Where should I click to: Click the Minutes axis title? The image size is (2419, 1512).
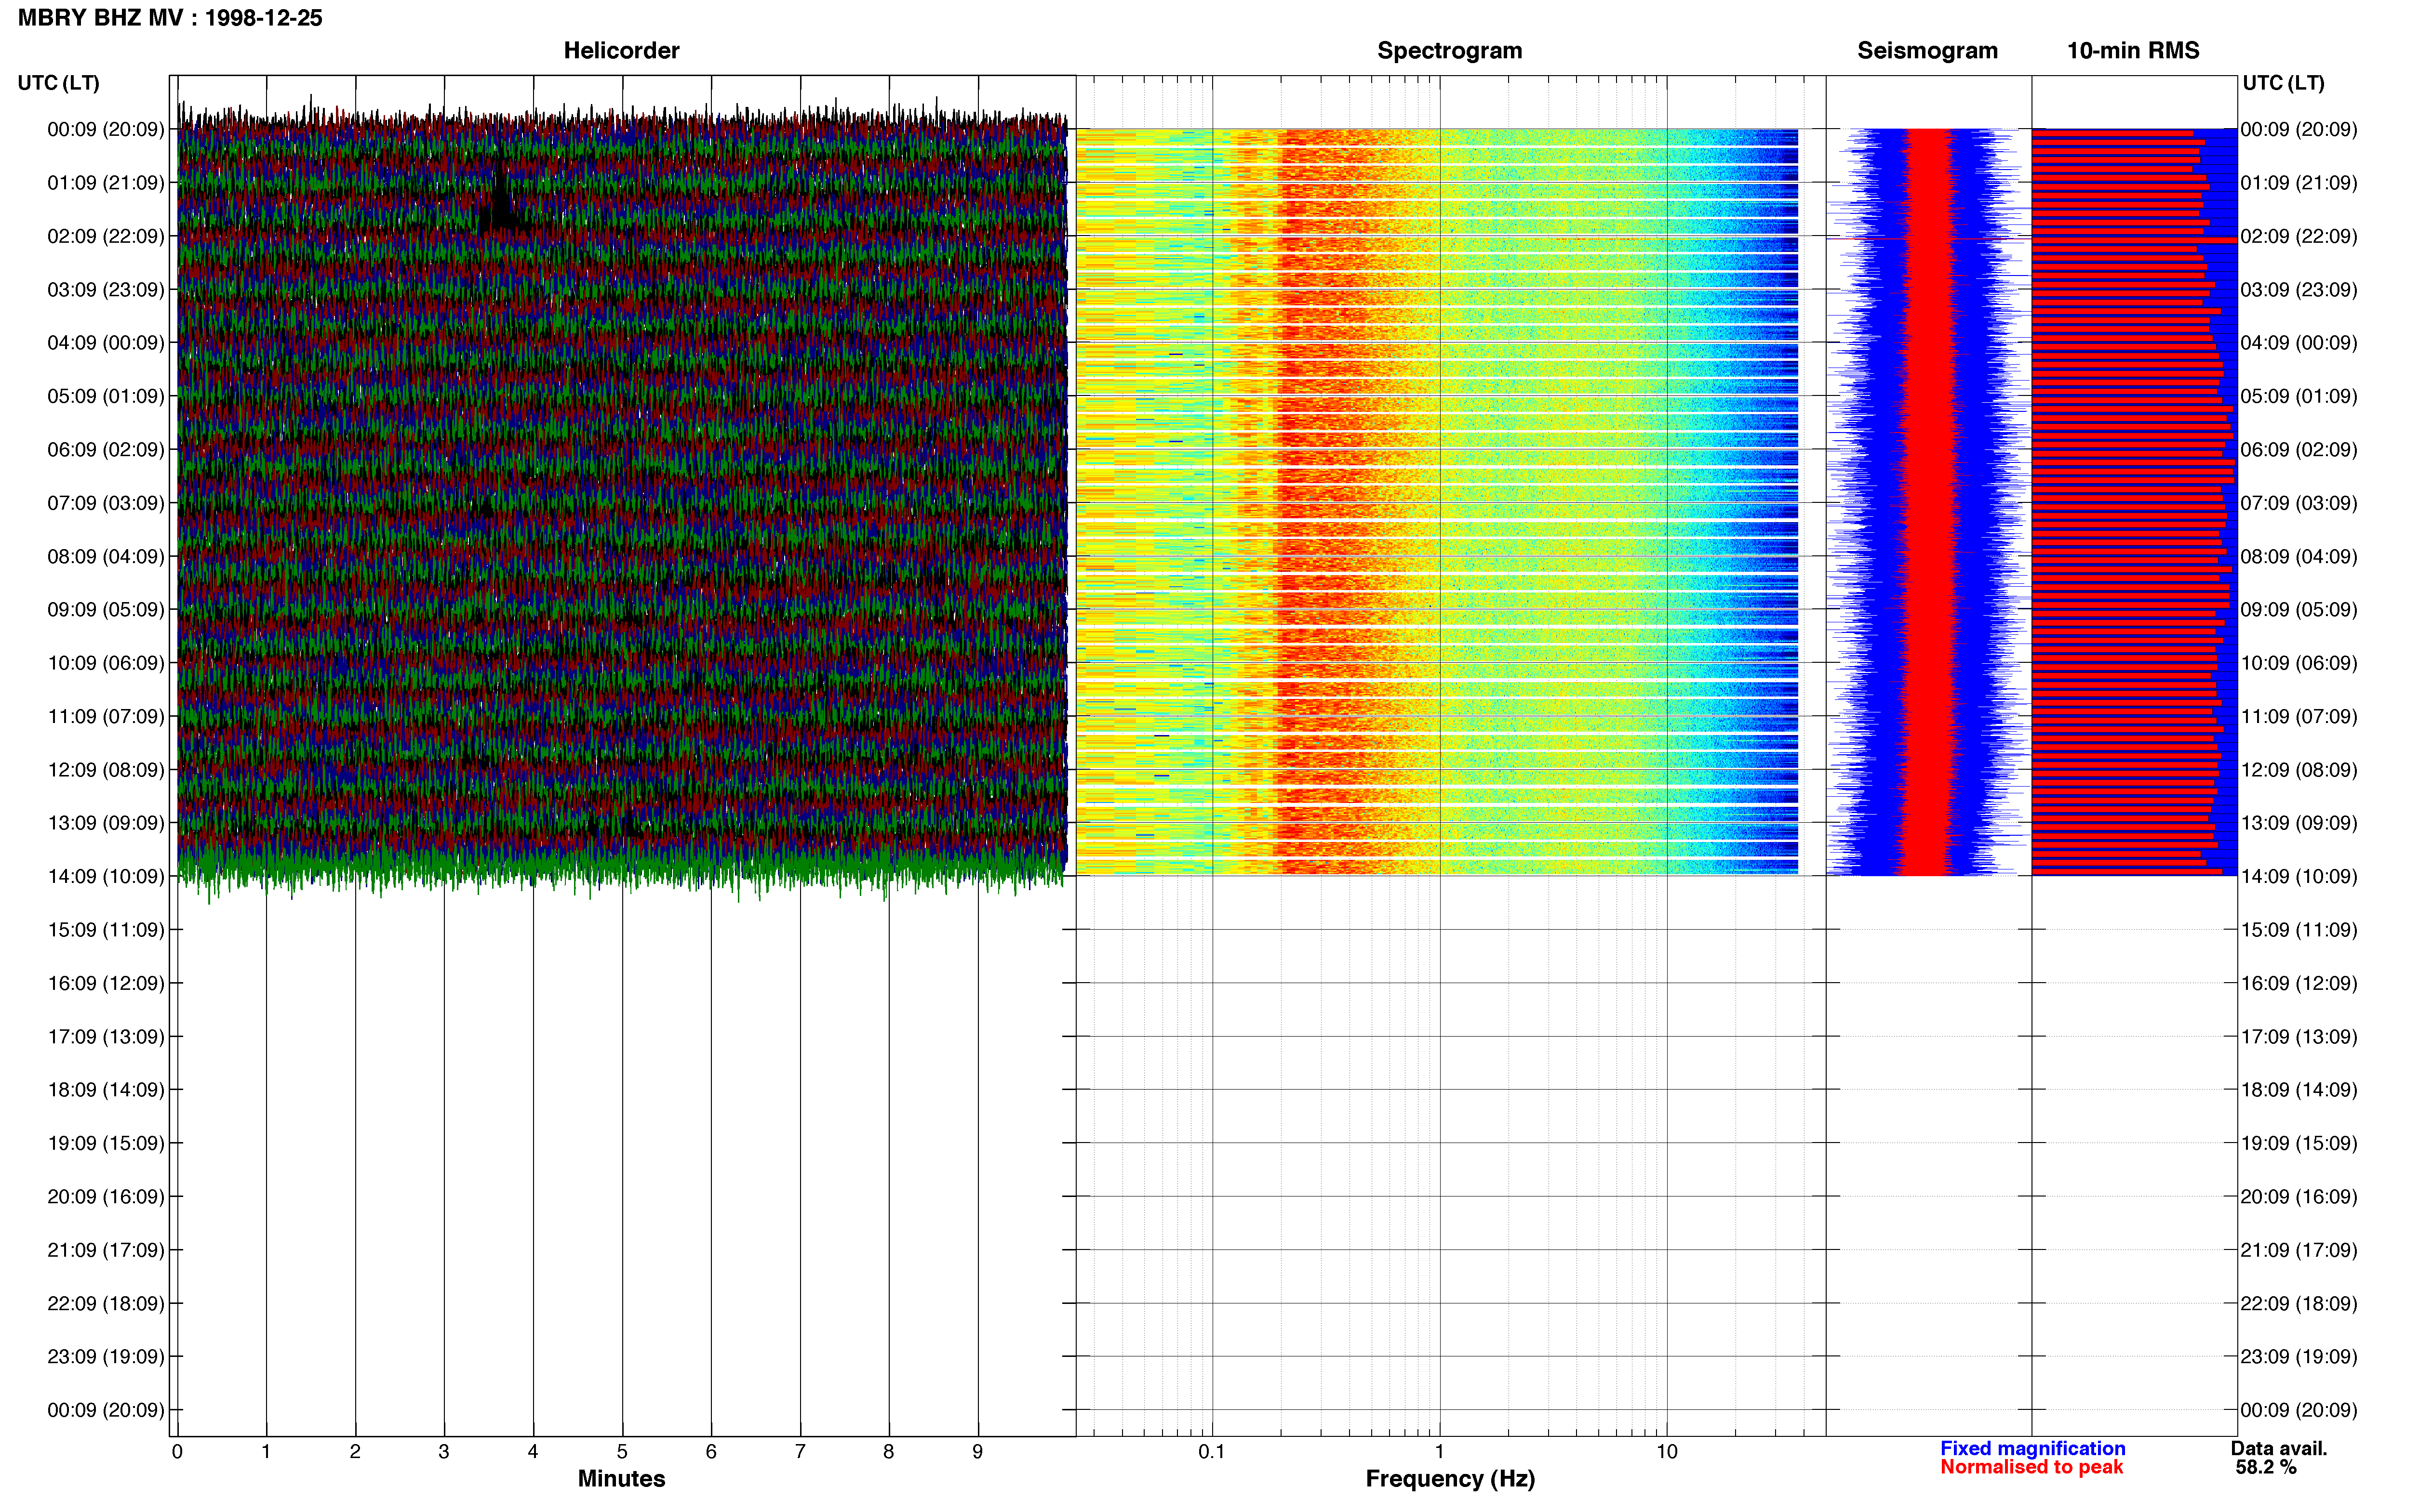pyautogui.click(x=621, y=1478)
